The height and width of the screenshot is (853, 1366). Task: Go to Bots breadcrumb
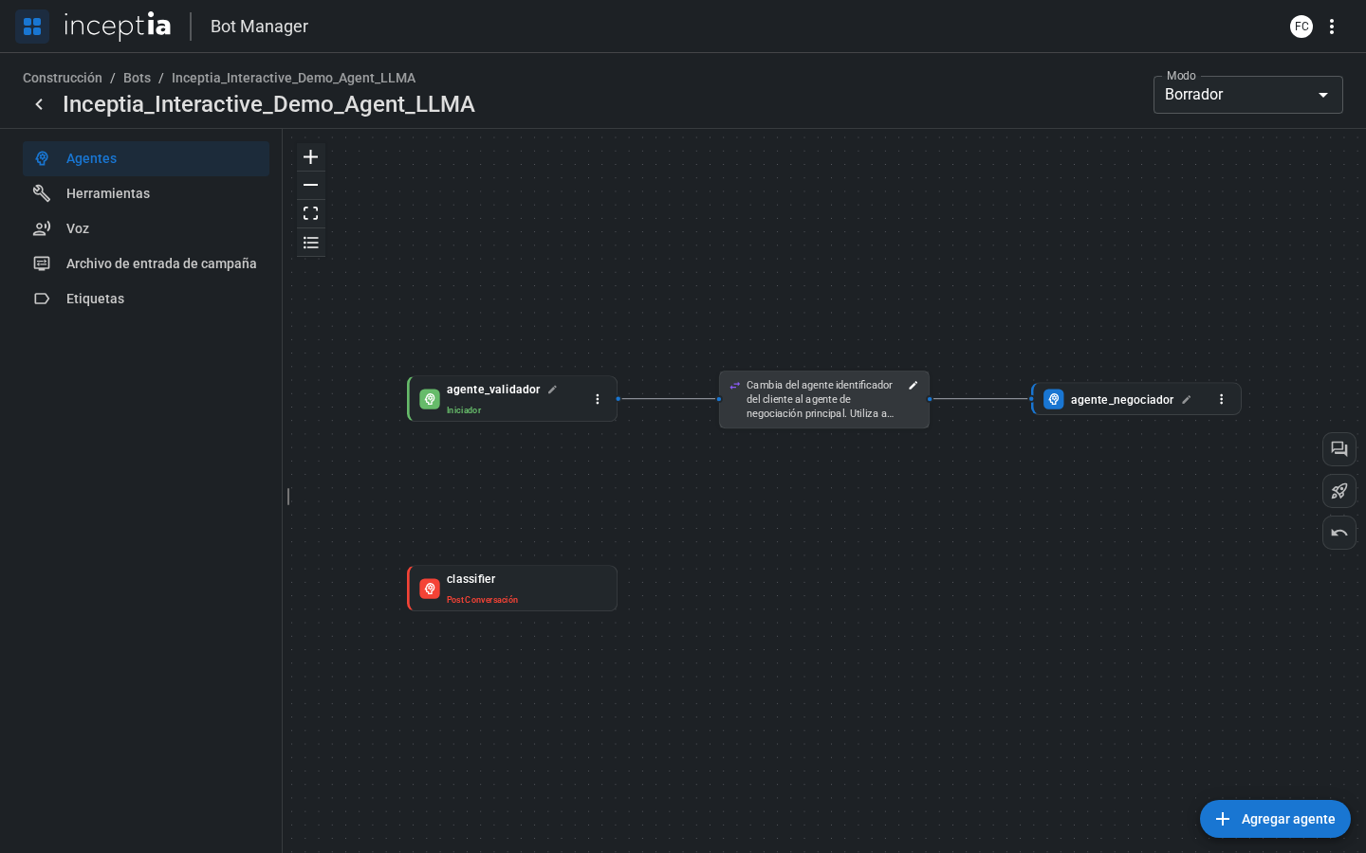click(x=137, y=78)
